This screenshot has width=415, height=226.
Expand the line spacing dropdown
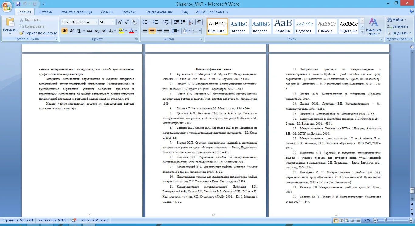tap(178, 31)
